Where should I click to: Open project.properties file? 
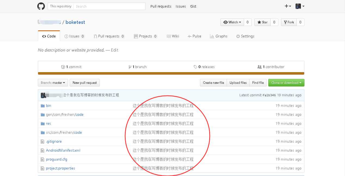(60, 168)
